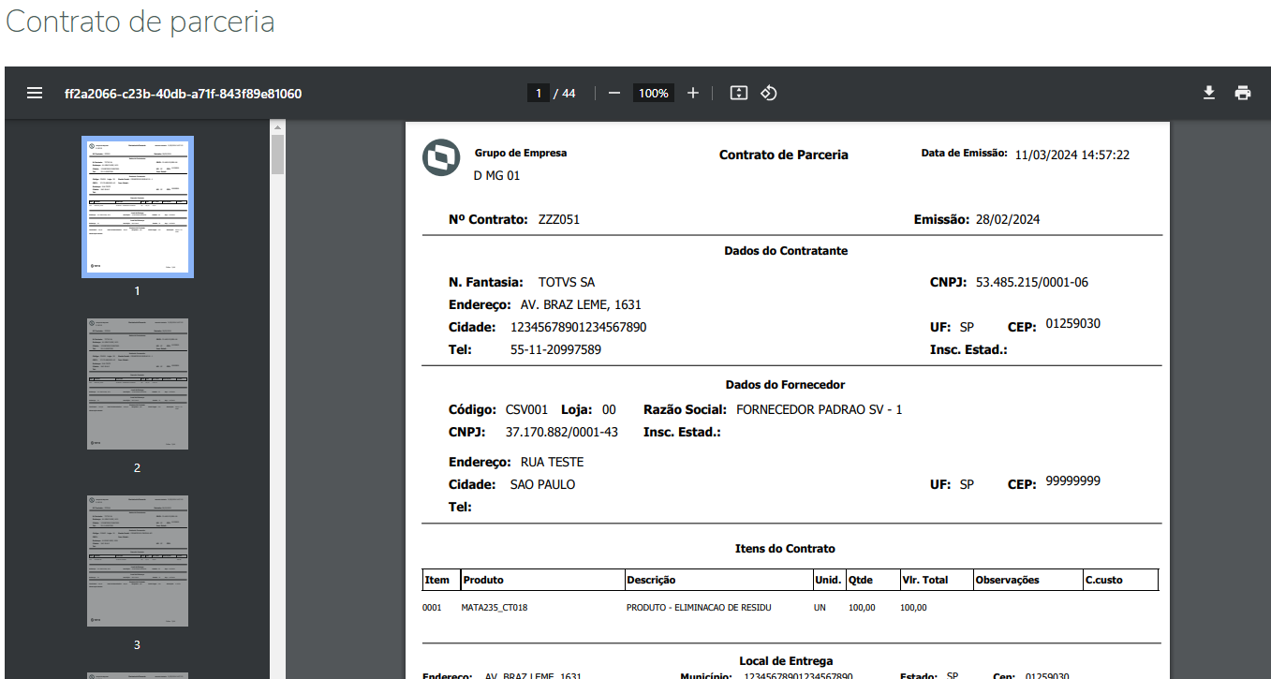Click the CEP value 99999999
1271x679 pixels.
[x=1073, y=481]
